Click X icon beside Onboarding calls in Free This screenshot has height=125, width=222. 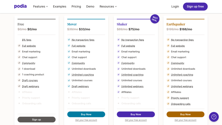[19, 103]
